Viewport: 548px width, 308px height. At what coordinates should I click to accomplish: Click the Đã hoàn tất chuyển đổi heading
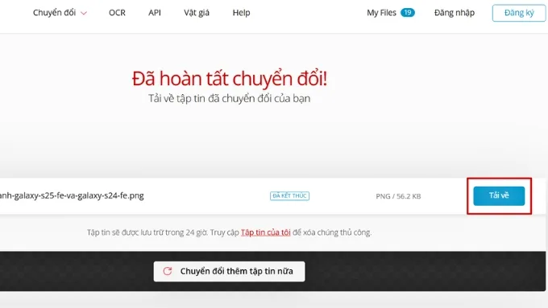pos(230,78)
